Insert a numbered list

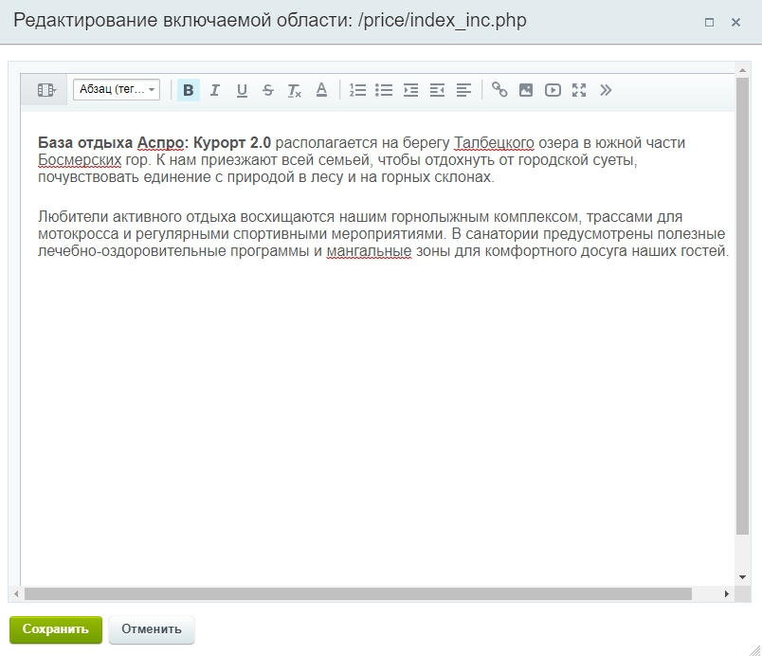click(x=357, y=90)
